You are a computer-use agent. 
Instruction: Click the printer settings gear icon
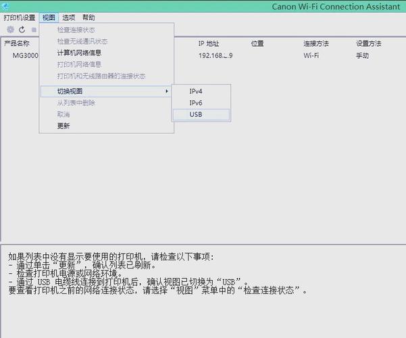click(x=10, y=30)
